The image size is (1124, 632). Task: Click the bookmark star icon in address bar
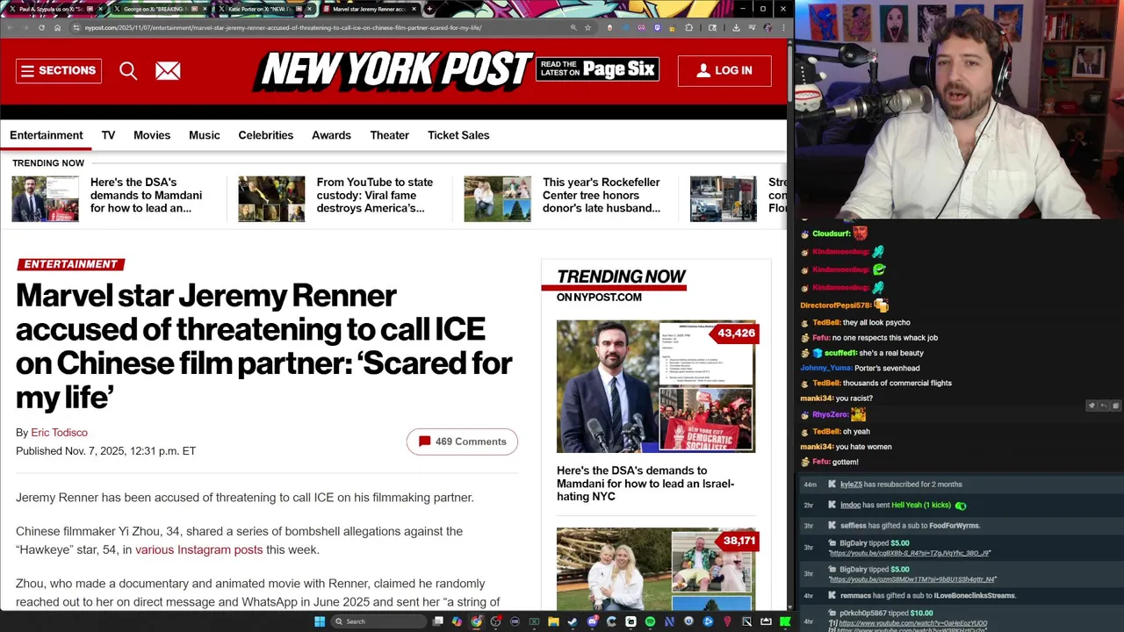(587, 27)
